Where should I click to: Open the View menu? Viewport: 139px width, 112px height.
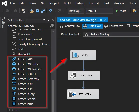click(33, 3)
